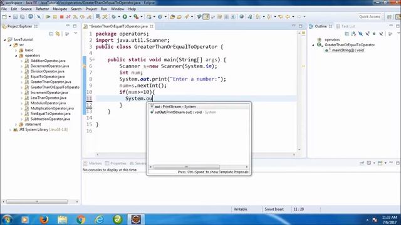
Task: Click the editor horizontal scrollbar
Action: click(195, 154)
